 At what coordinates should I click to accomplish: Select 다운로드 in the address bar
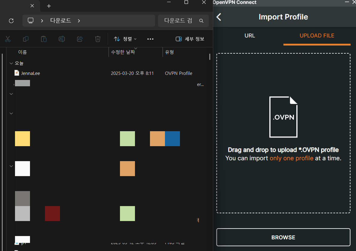coord(61,21)
